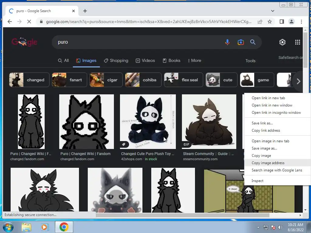The image size is (311, 233).
Task: Open a new tab with the plus button
Action: [x=85, y=11]
